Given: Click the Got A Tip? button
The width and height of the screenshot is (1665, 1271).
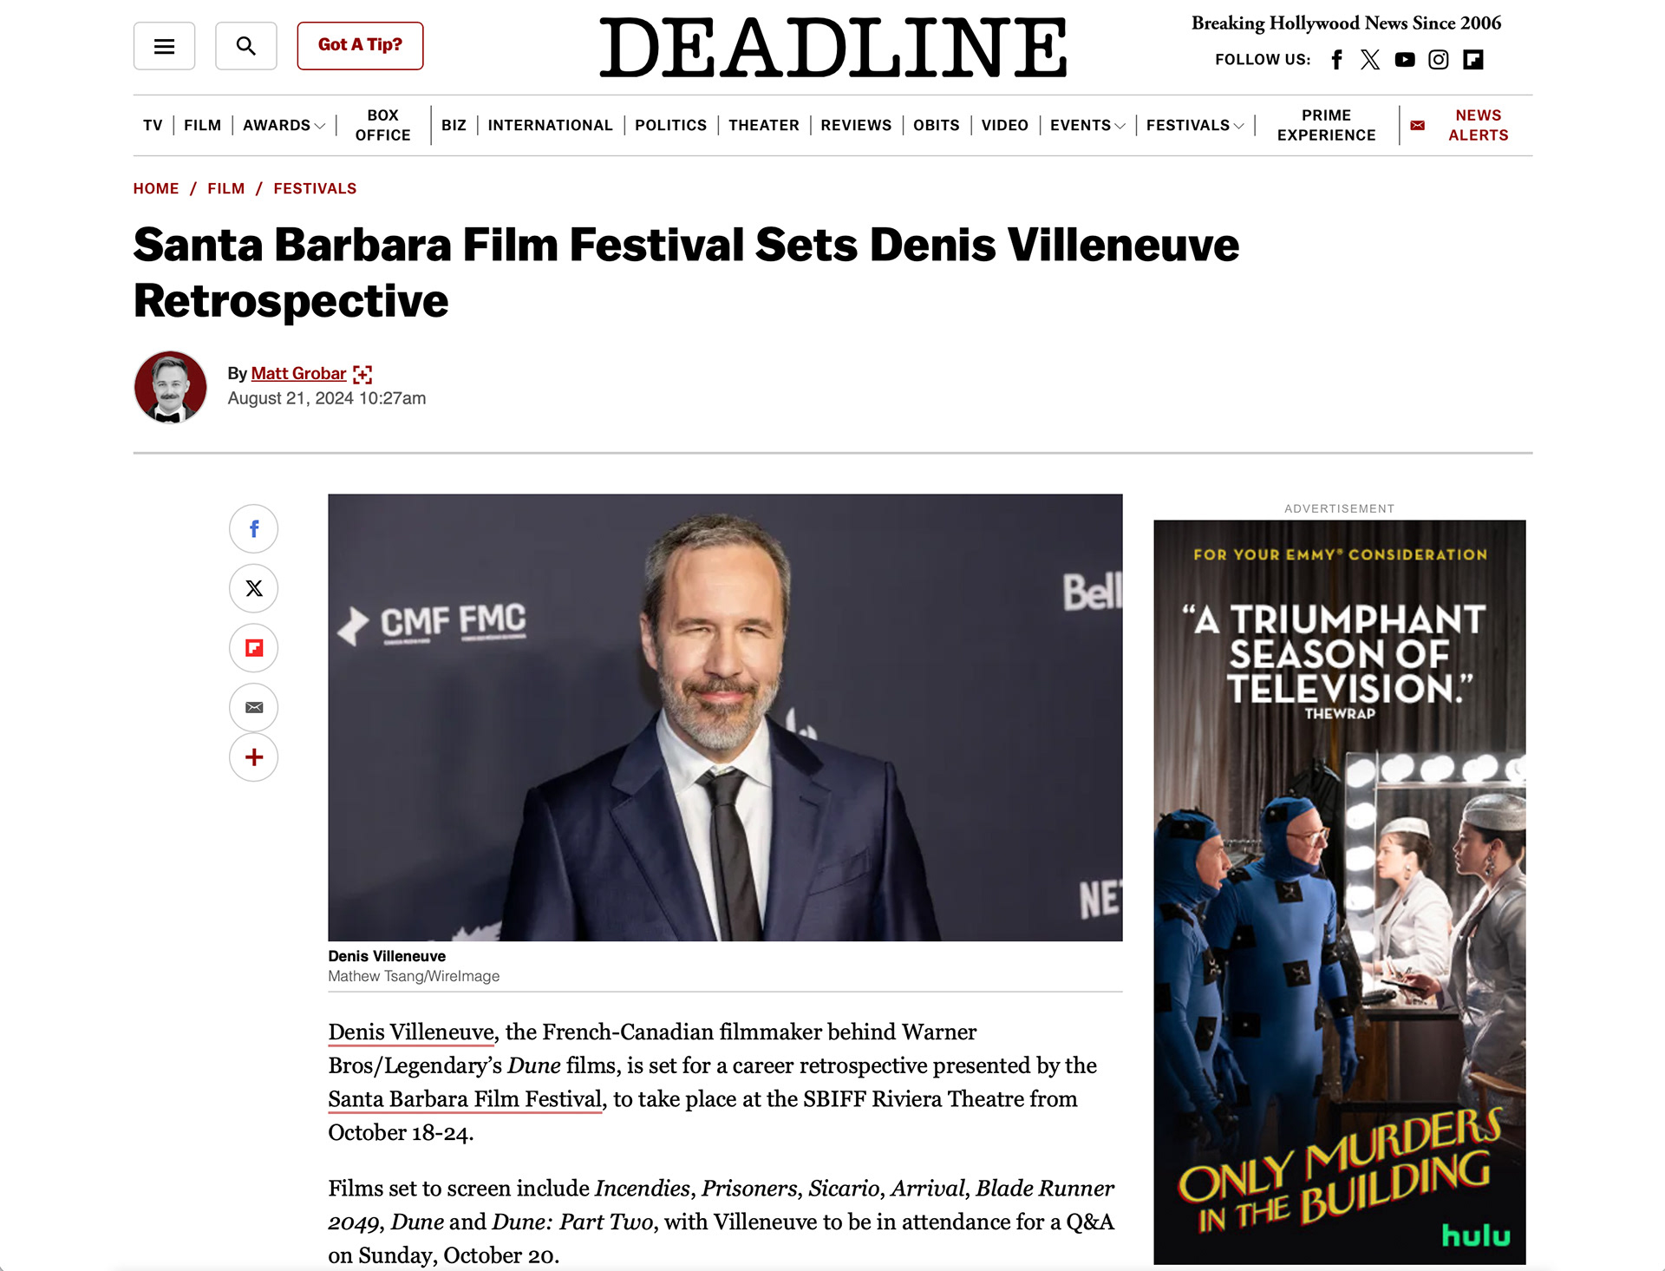Looking at the screenshot, I should click(x=360, y=46).
